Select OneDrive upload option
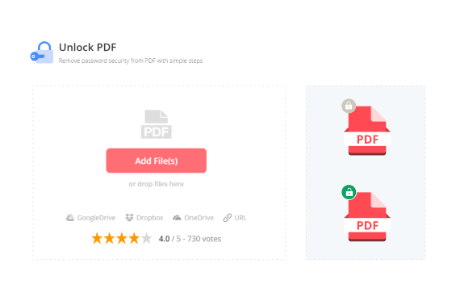 coord(193,218)
